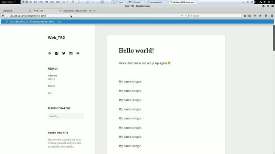Open the bookmarks library clipboard icon
The image size is (275, 154).
[250, 16]
